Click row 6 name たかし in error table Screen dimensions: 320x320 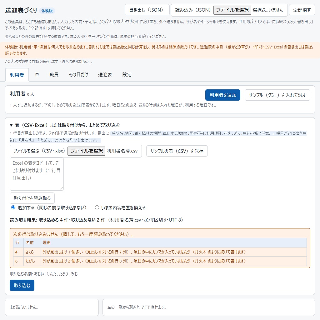(x=30, y=261)
